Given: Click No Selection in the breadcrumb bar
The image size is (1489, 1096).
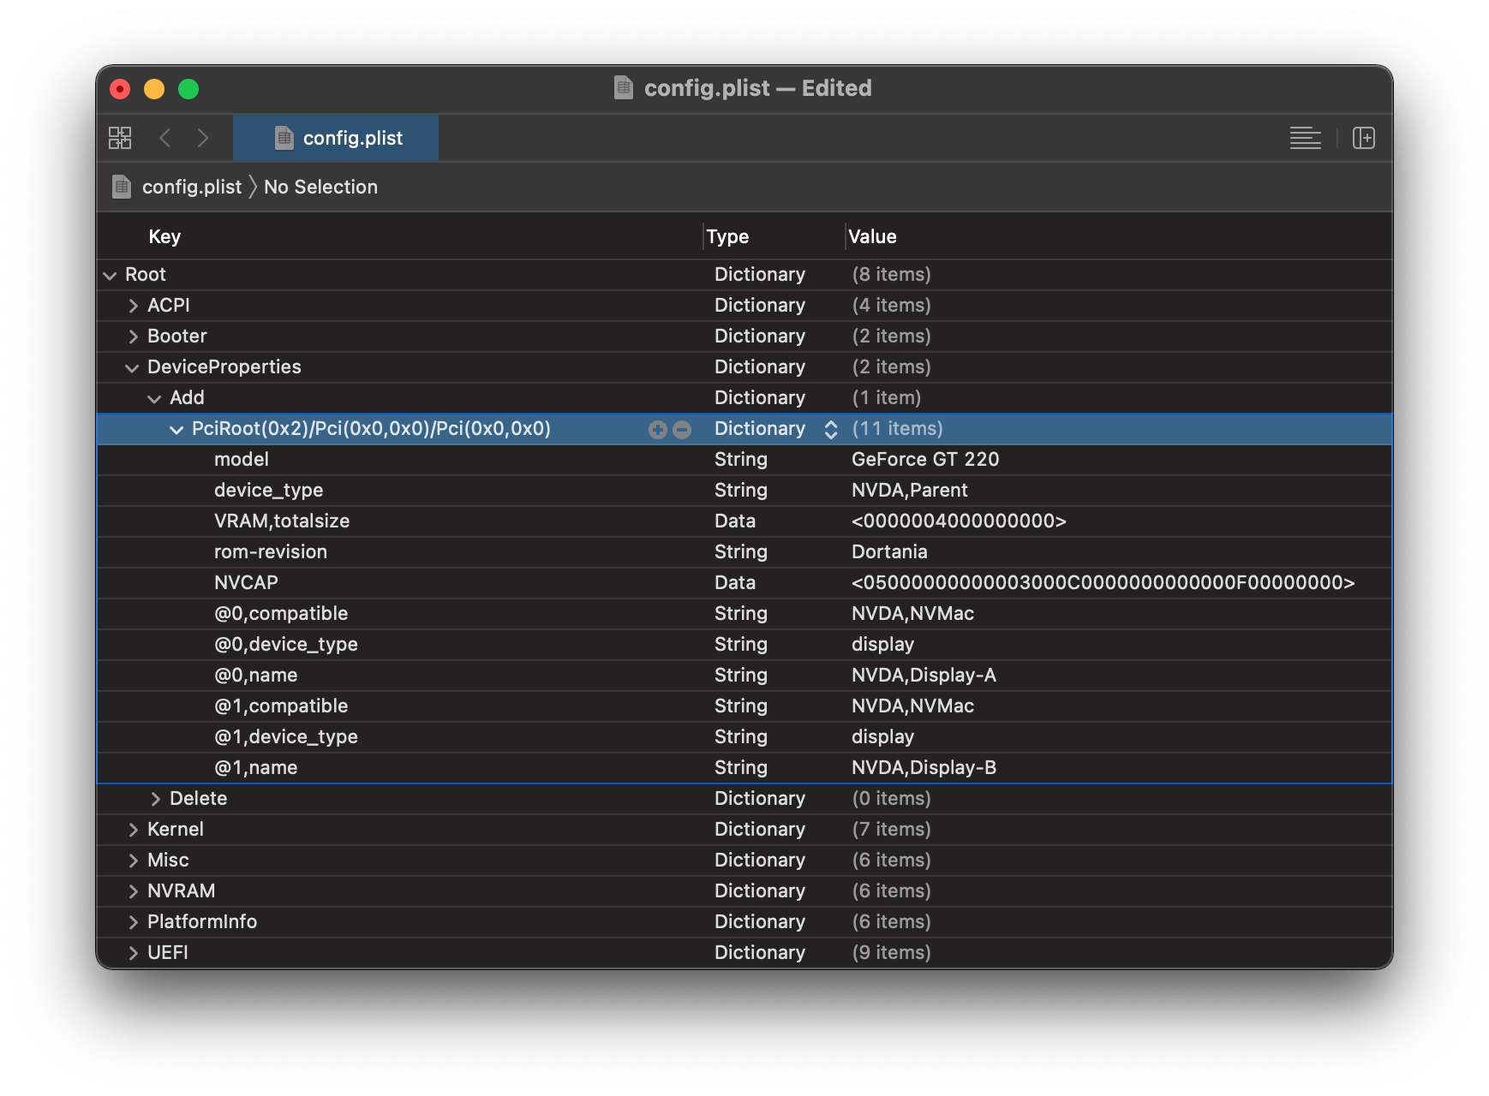Looking at the screenshot, I should pos(320,187).
